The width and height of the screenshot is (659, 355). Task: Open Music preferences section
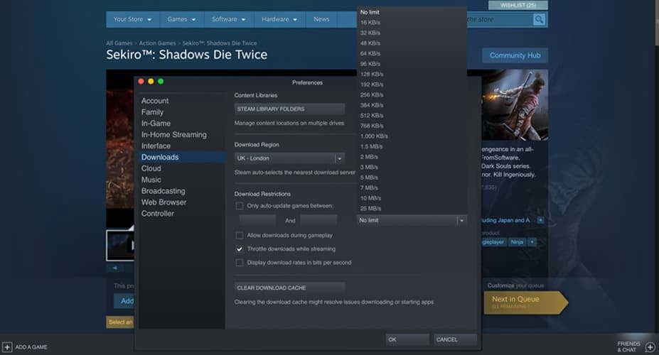[182, 180]
